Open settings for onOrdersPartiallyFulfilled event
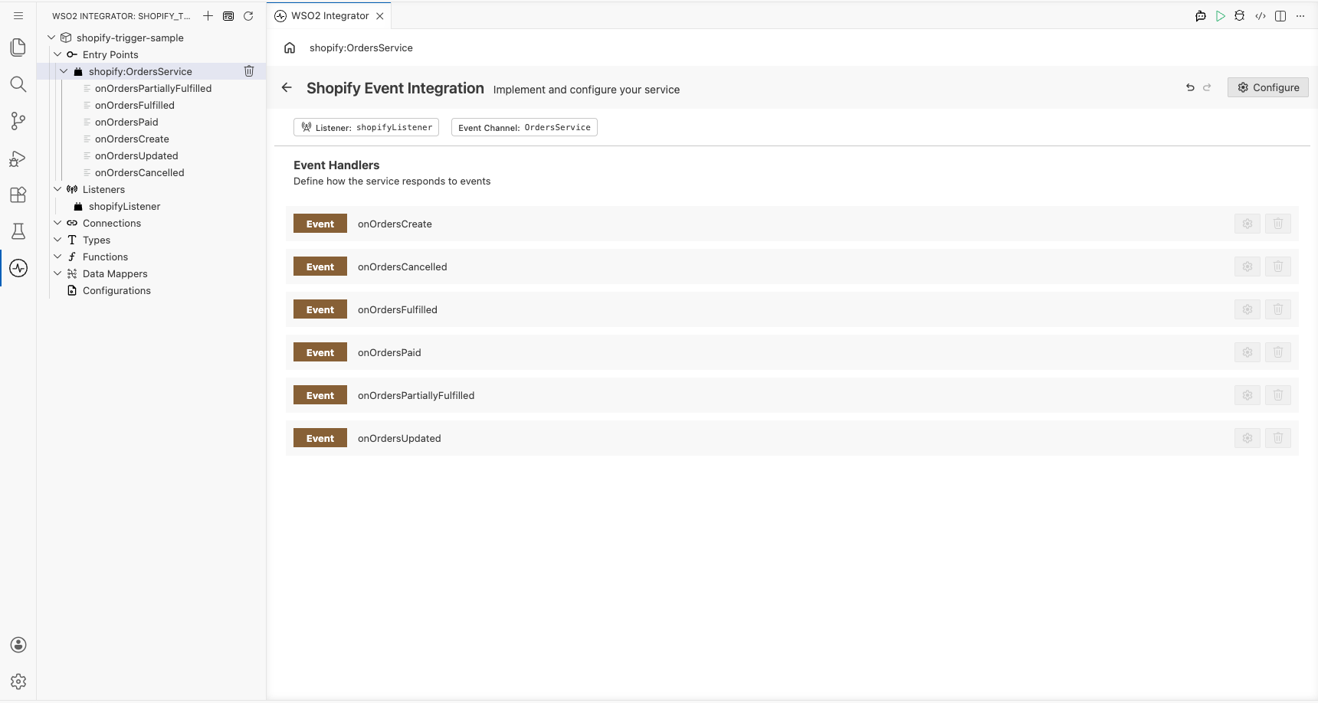 tap(1248, 395)
